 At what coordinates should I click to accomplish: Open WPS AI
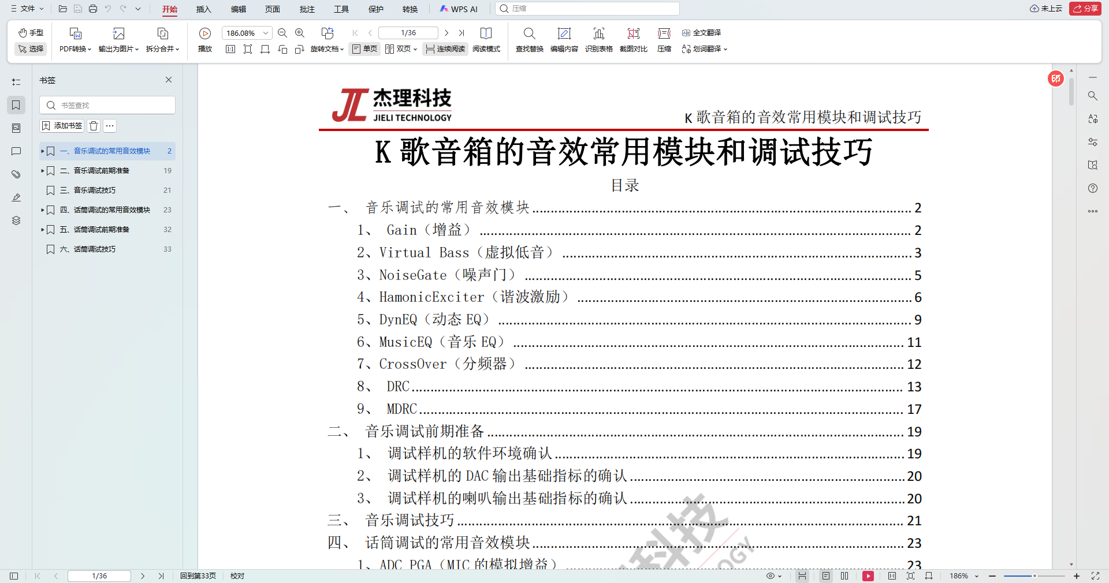coord(459,9)
